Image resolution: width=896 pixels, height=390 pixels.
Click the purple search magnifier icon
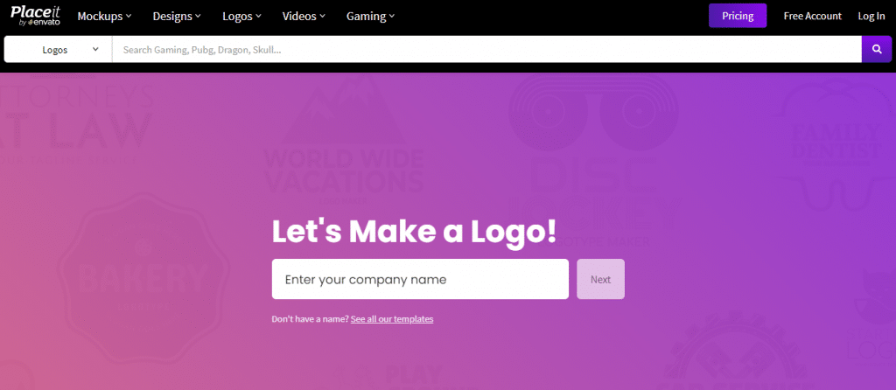[877, 50]
